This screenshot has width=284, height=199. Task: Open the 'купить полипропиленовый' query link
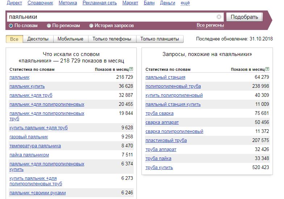coord(174,95)
